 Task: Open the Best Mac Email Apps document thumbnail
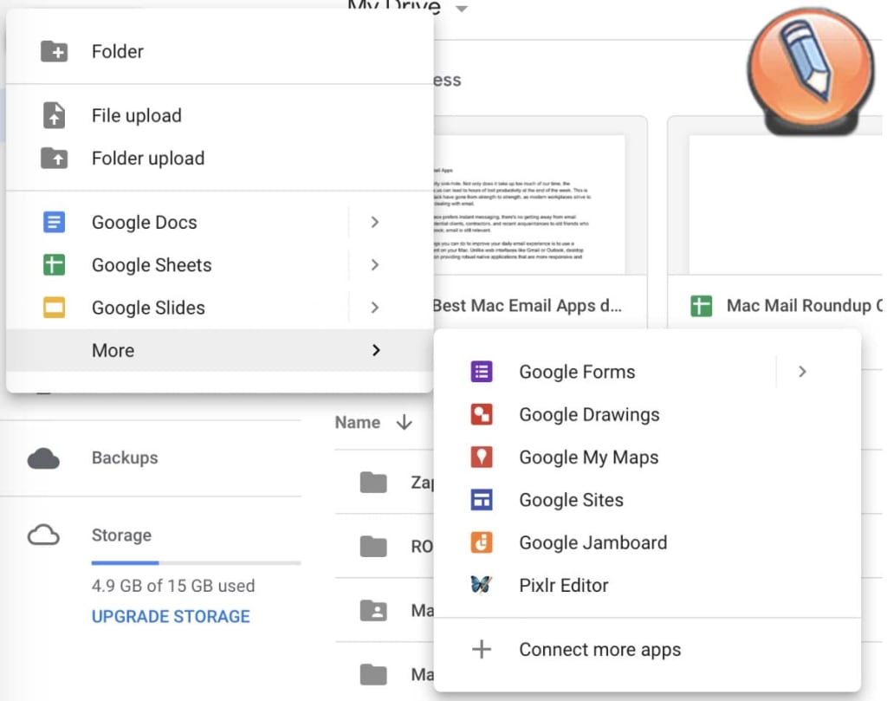tap(530, 204)
